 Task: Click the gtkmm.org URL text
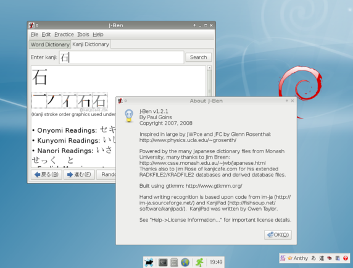point(214,186)
